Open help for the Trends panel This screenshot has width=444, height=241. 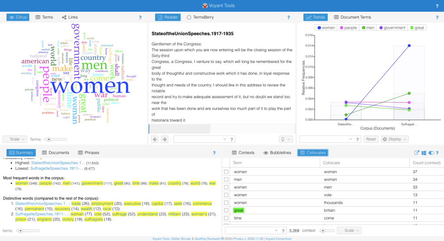pos(437,17)
